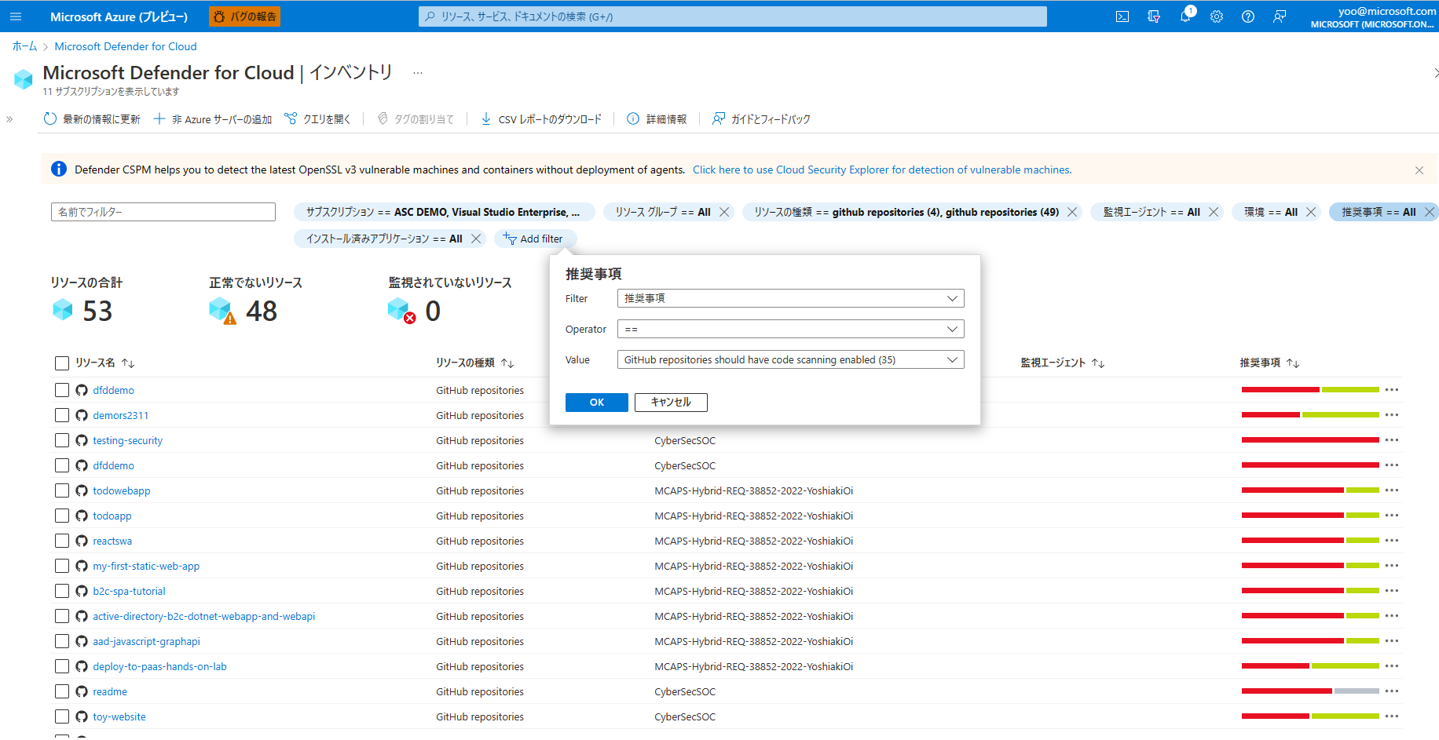
Task: Open Cloud Security Explorer link in banner
Action: tap(881, 169)
